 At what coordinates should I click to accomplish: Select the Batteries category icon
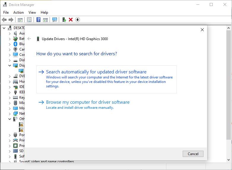15,39
